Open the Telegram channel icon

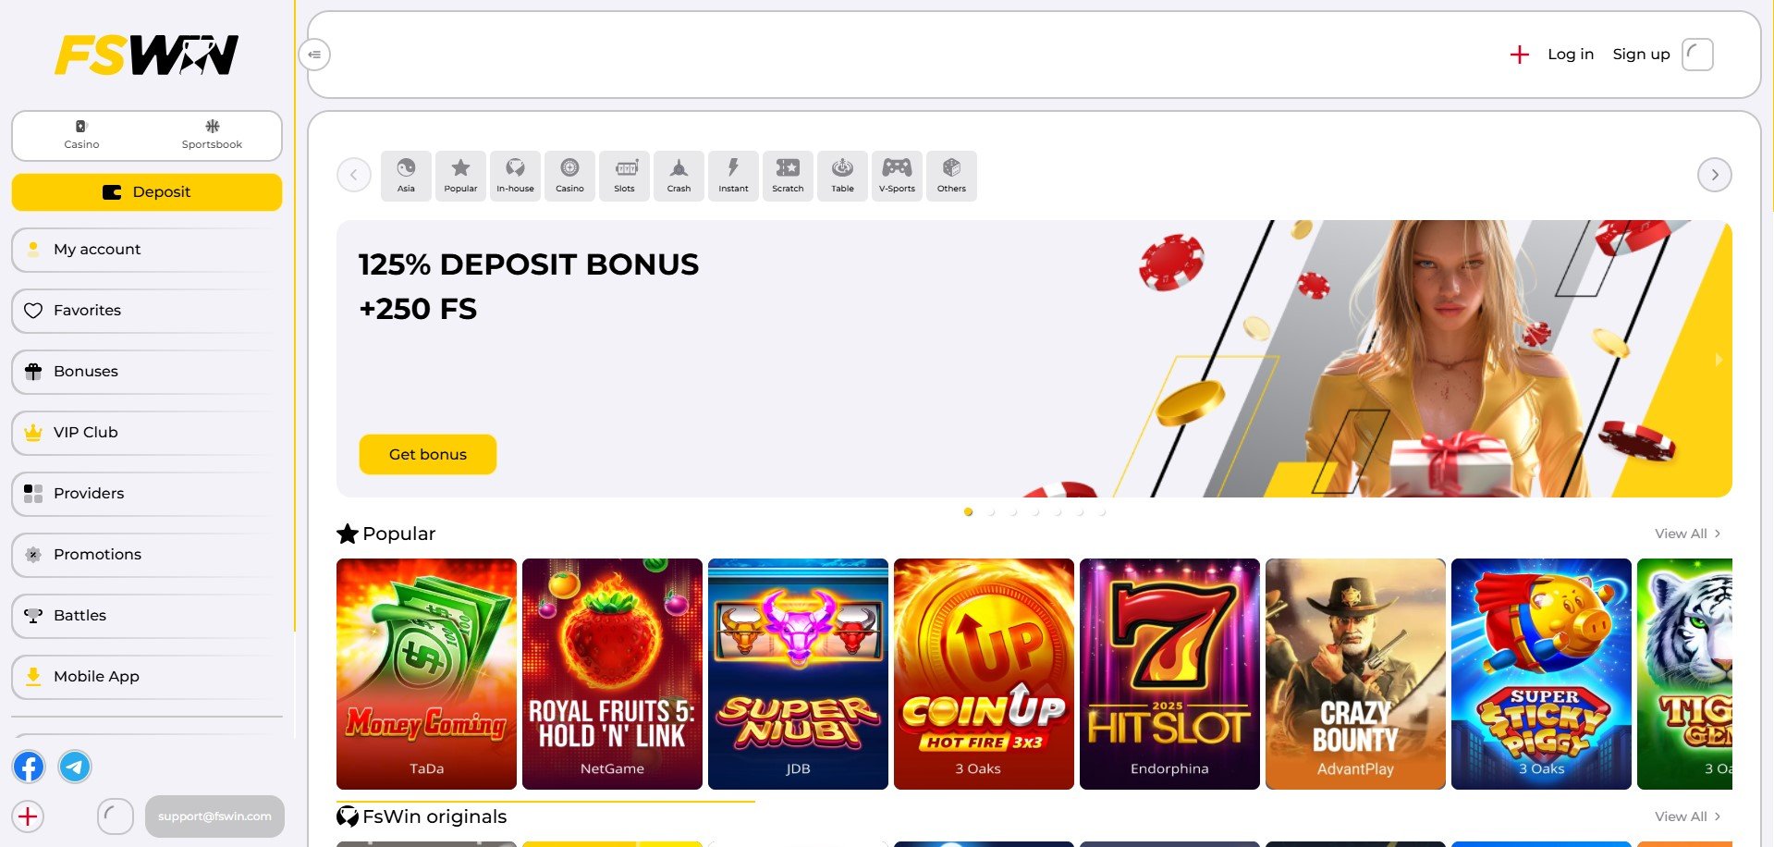pyautogui.click(x=75, y=767)
